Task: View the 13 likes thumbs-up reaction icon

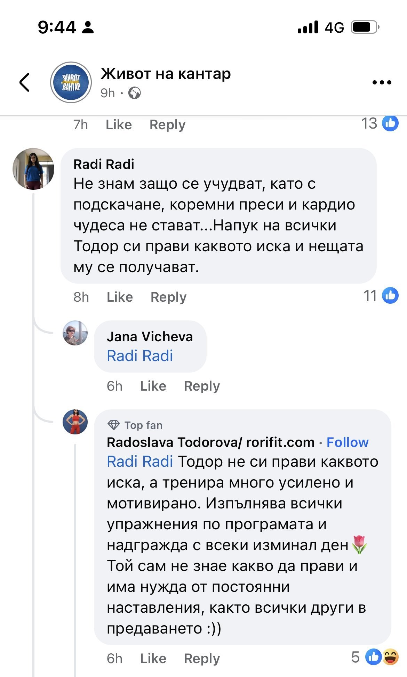Action: point(390,123)
